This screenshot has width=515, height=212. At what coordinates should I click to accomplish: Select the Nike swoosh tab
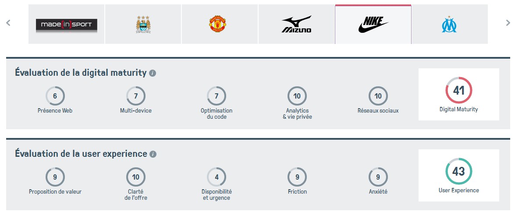pyautogui.click(x=373, y=25)
